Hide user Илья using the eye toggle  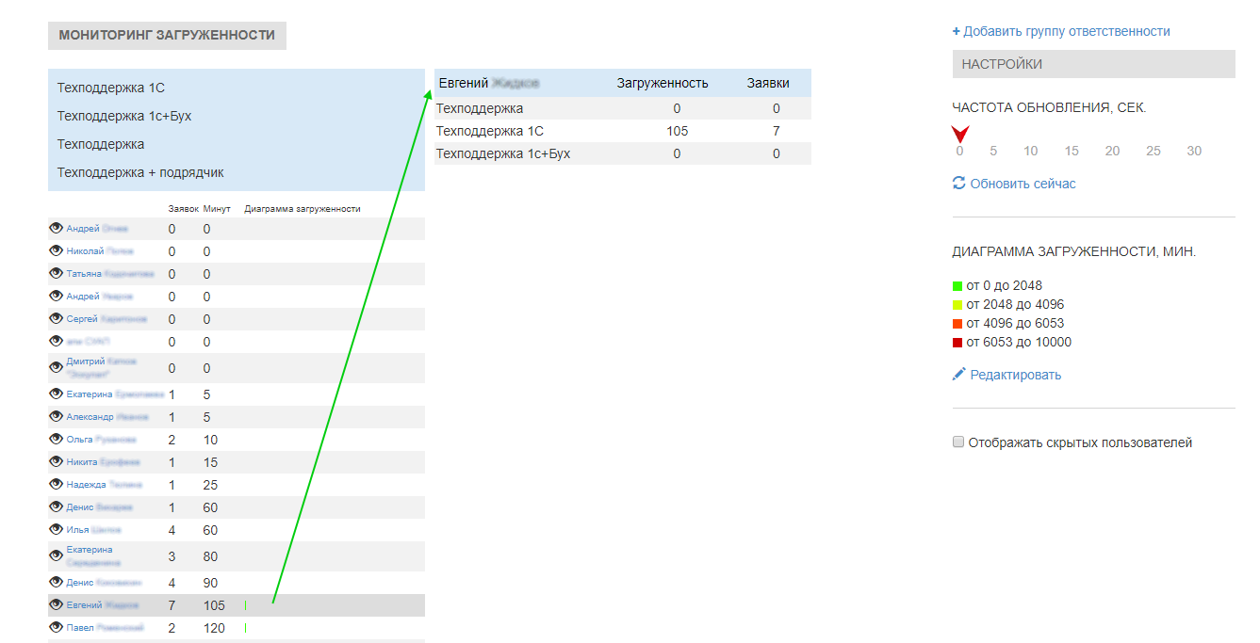56,530
